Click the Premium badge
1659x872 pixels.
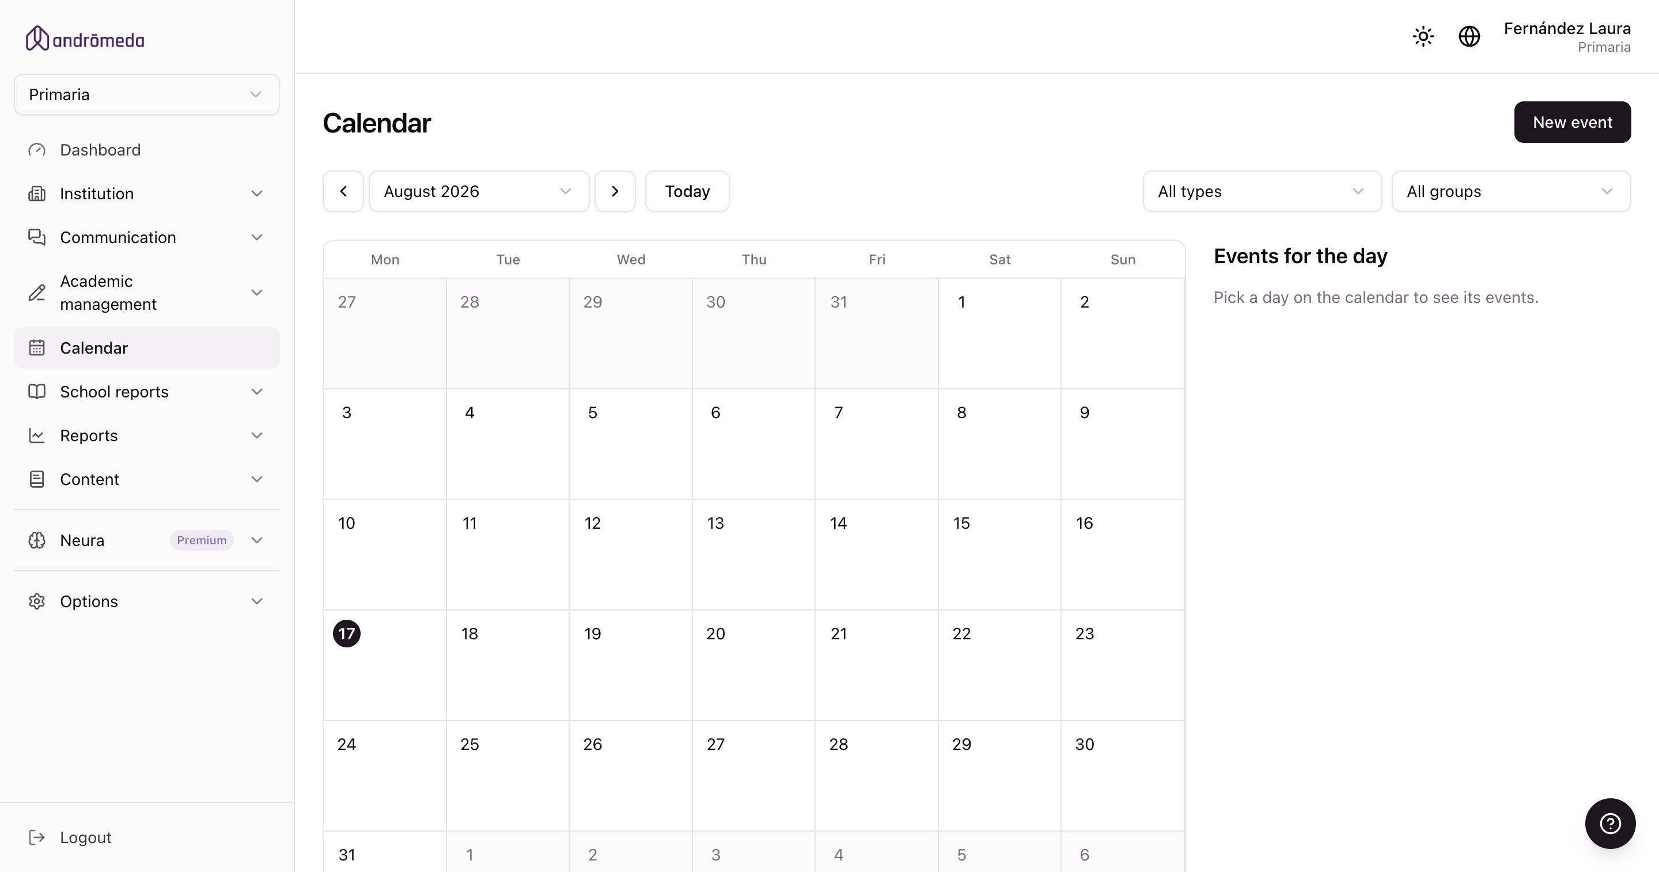click(202, 540)
